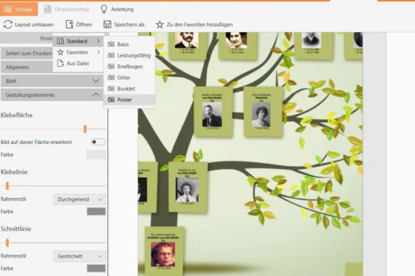Open the Klebelinie Farbe color swatch
415x276 pixels.
[x=96, y=211]
